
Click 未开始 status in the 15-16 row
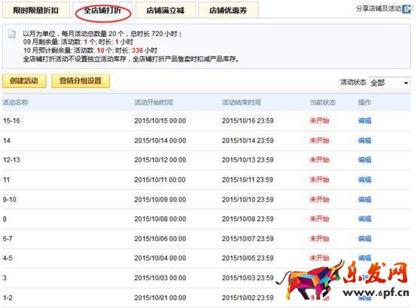[x=319, y=121]
